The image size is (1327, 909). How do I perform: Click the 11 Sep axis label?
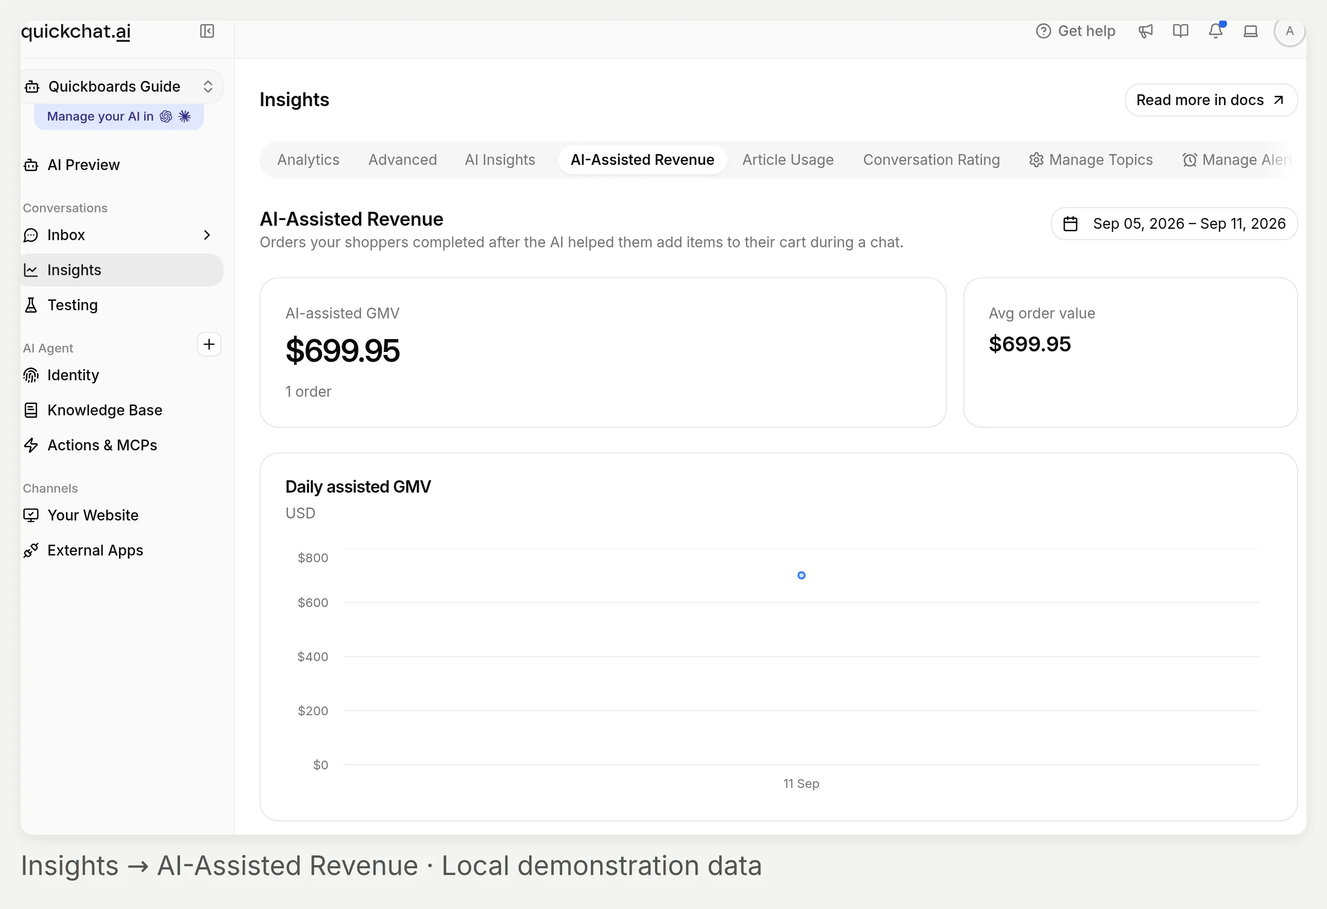[x=801, y=784]
